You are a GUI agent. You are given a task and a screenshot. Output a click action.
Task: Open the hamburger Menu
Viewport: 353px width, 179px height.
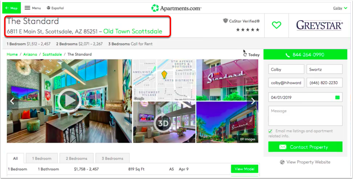(33, 8)
